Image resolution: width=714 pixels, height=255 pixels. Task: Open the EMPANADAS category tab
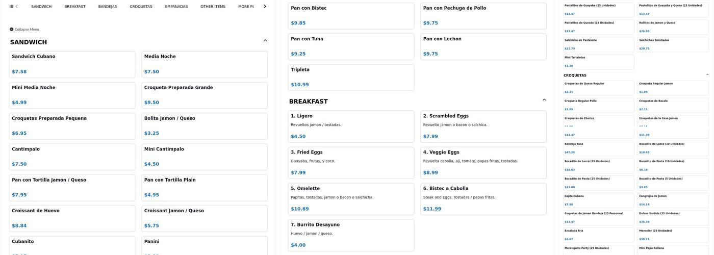coord(176,7)
